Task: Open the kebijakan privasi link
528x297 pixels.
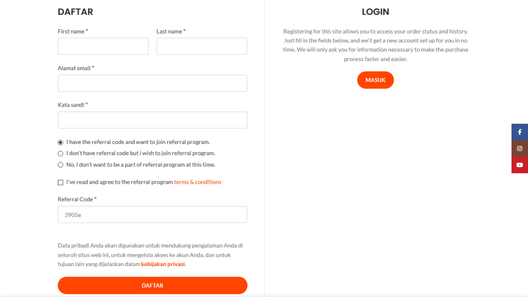Action: click(x=162, y=264)
